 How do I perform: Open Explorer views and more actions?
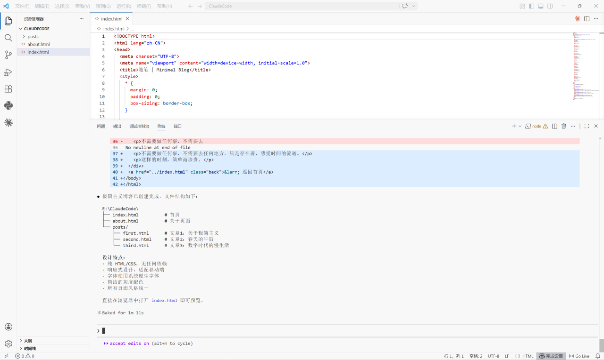[x=82, y=19]
